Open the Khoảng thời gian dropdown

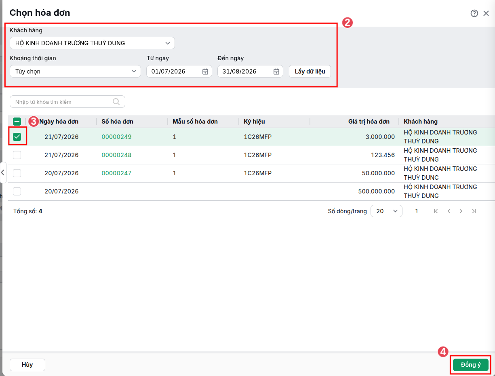(x=75, y=71)
